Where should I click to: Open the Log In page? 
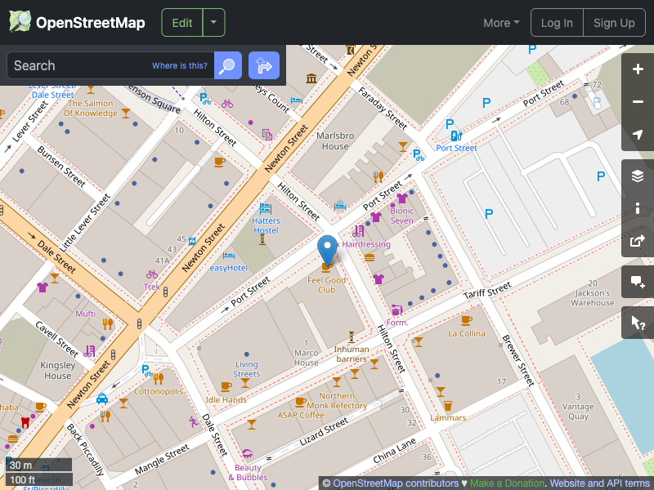557,22
